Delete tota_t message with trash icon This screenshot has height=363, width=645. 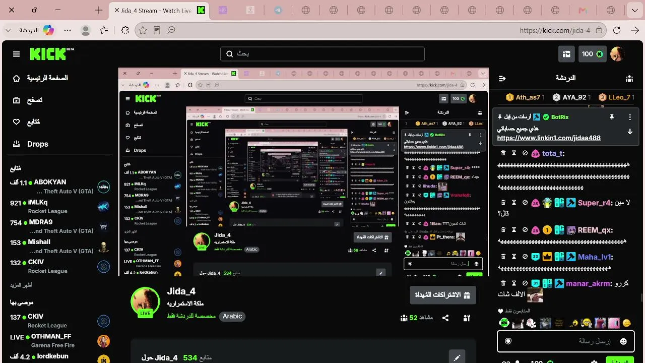[503, 153]
